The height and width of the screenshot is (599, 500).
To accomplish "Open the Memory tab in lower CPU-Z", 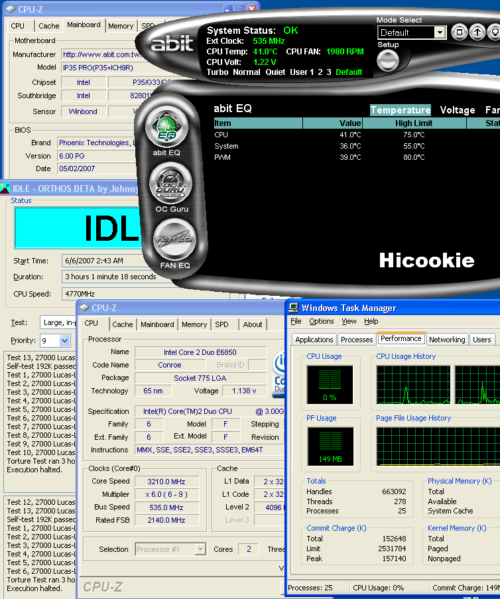I will click(194, 324).
